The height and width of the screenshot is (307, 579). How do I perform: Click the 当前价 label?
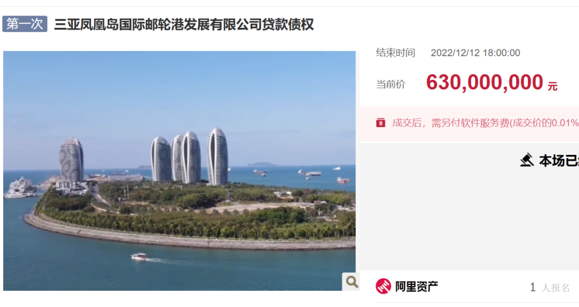tap(391, 84)
